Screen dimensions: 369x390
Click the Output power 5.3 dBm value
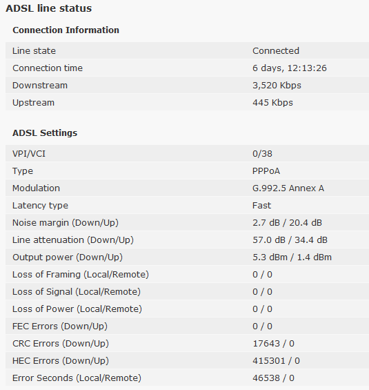point(270,257)
